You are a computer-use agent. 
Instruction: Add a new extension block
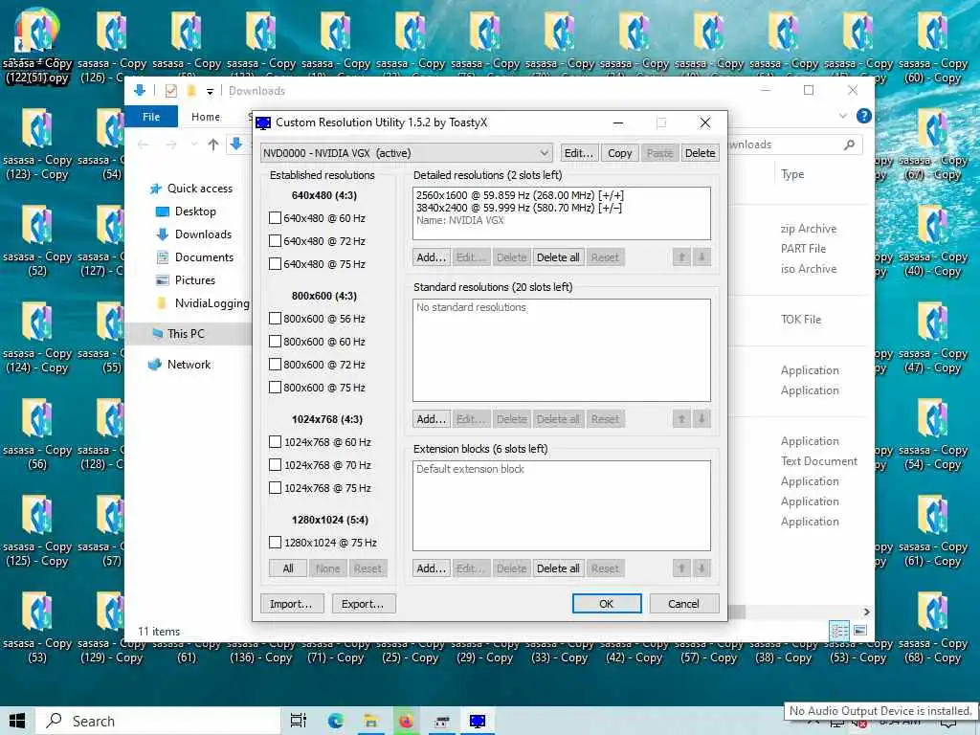(432, 568)
